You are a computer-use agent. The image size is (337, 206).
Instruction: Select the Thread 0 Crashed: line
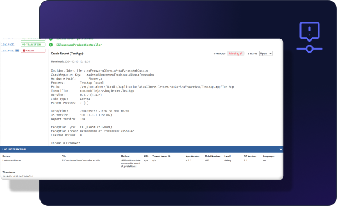(x=66, y=143)
